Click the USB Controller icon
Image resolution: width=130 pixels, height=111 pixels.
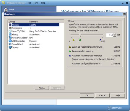pos(10,41)
